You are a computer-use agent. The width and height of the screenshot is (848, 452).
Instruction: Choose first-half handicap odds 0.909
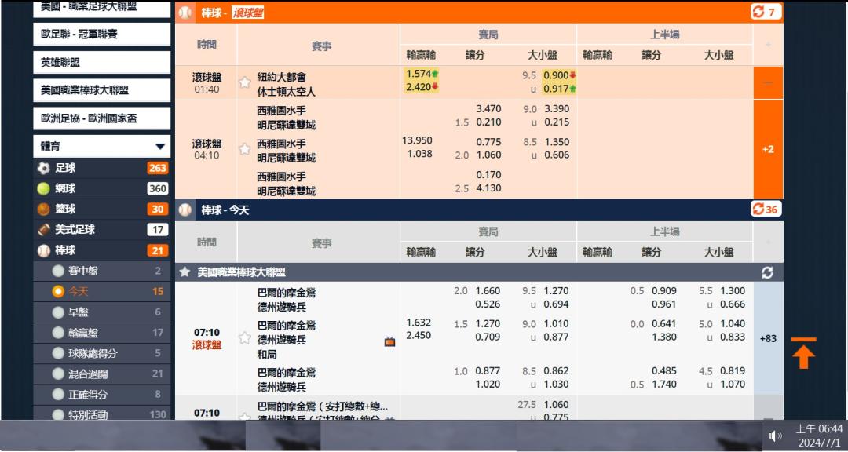coord(664,291)
